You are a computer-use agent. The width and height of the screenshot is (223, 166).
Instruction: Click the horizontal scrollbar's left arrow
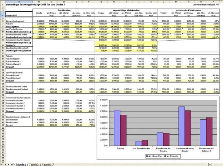(210, 165)
